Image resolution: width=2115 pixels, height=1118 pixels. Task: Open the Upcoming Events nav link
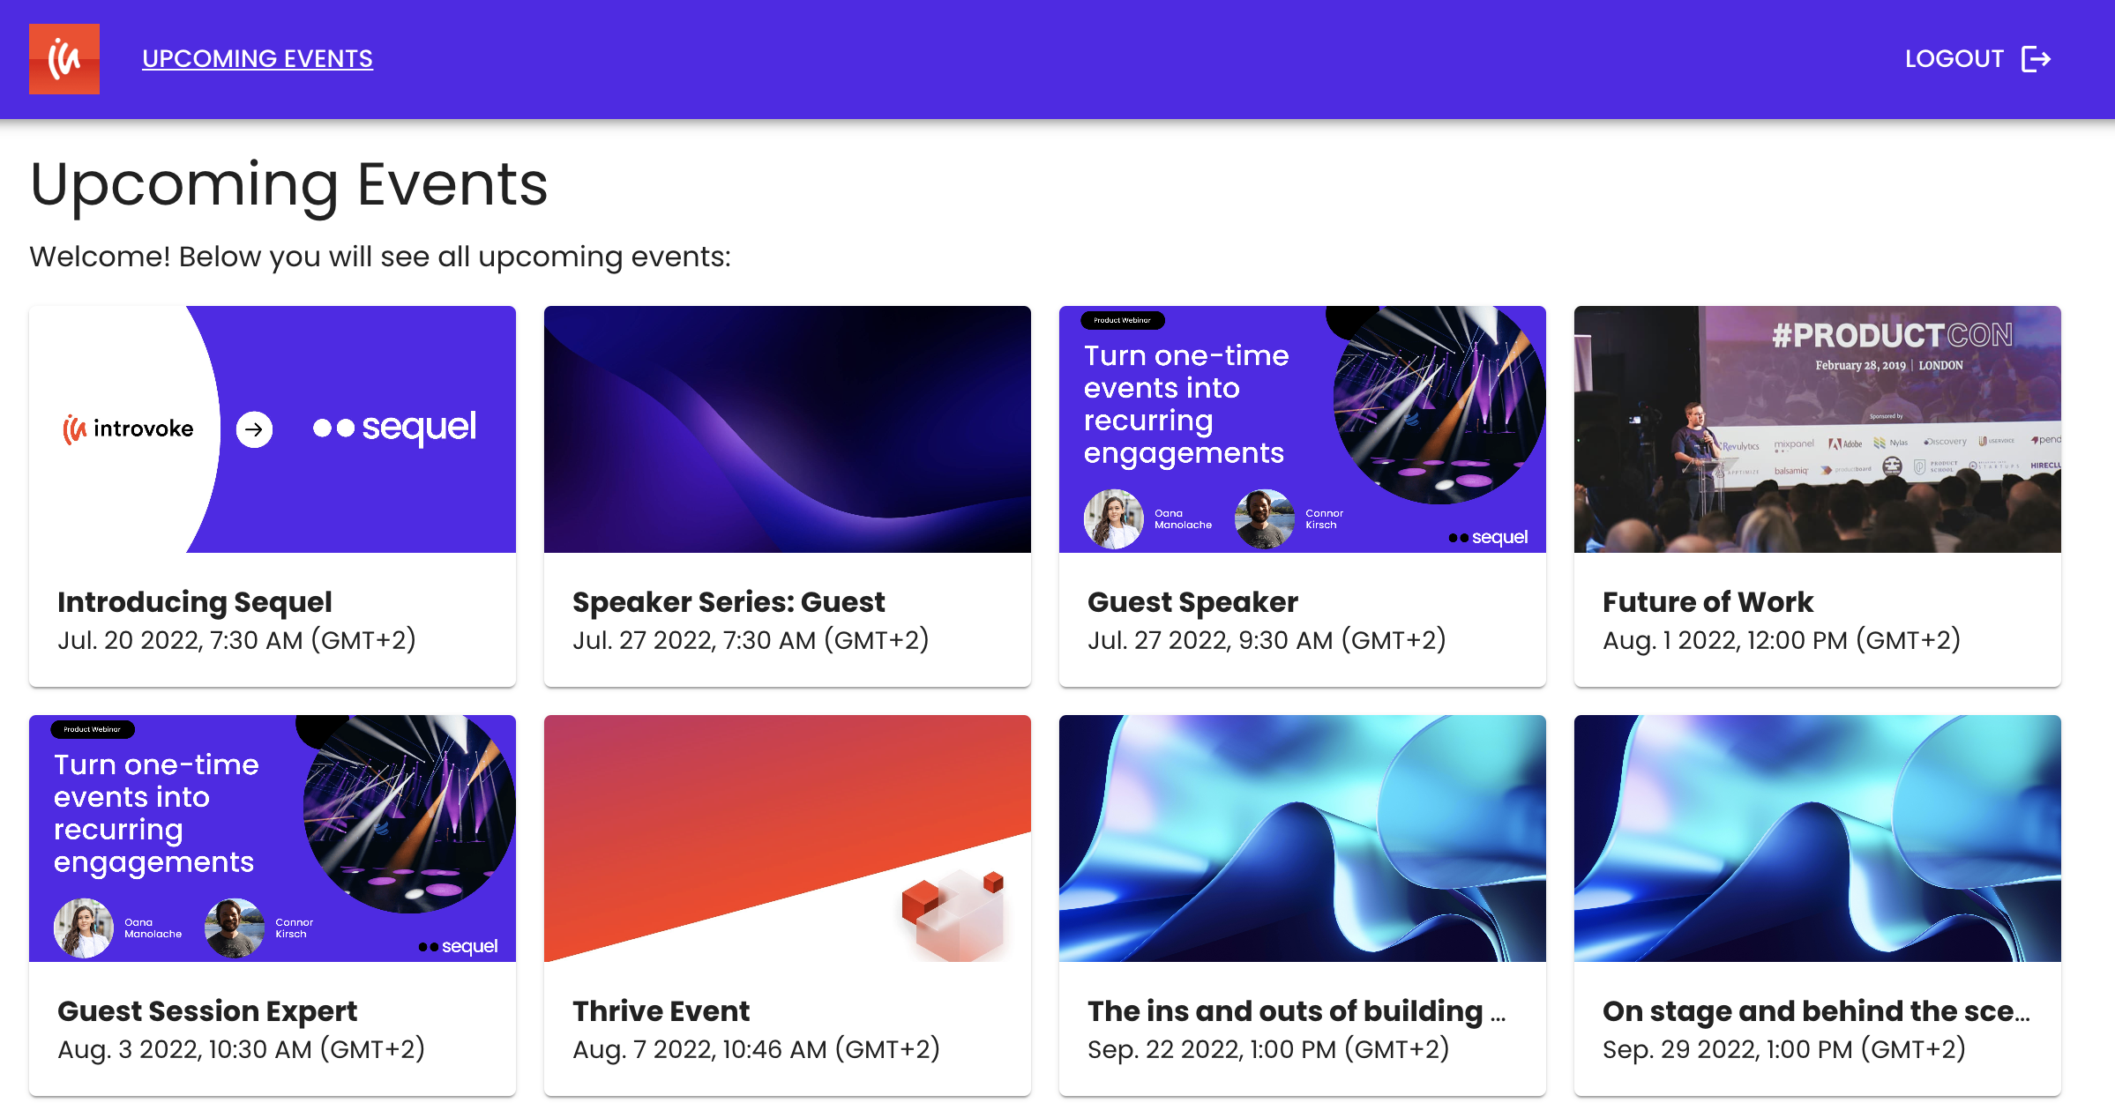[258, 59]
